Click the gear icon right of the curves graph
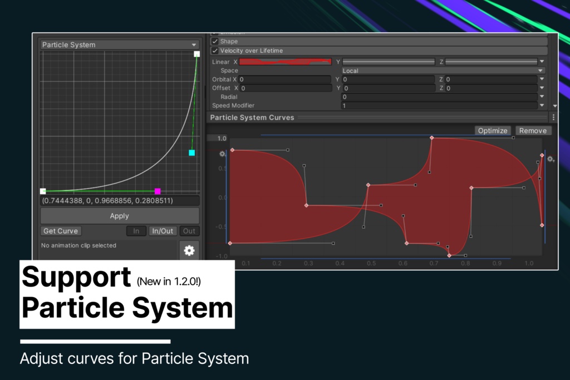Screen dimensions: 570x380 tap(551, 159)
